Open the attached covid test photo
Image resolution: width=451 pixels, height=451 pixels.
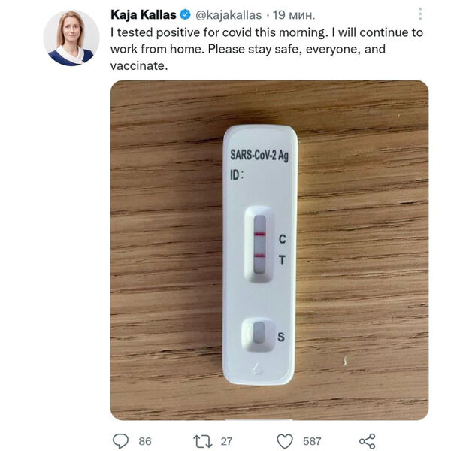270,250
